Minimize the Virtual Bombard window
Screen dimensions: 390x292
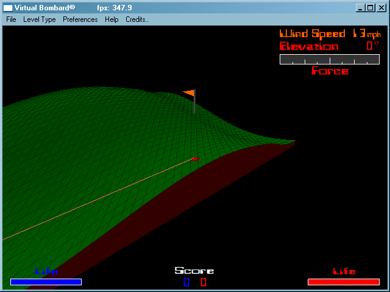tap(360, 8)
